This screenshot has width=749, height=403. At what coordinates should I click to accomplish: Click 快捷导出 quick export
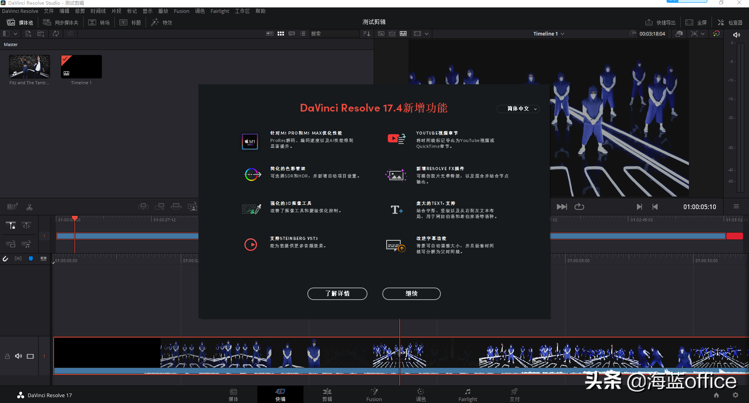tap(660, 23)
